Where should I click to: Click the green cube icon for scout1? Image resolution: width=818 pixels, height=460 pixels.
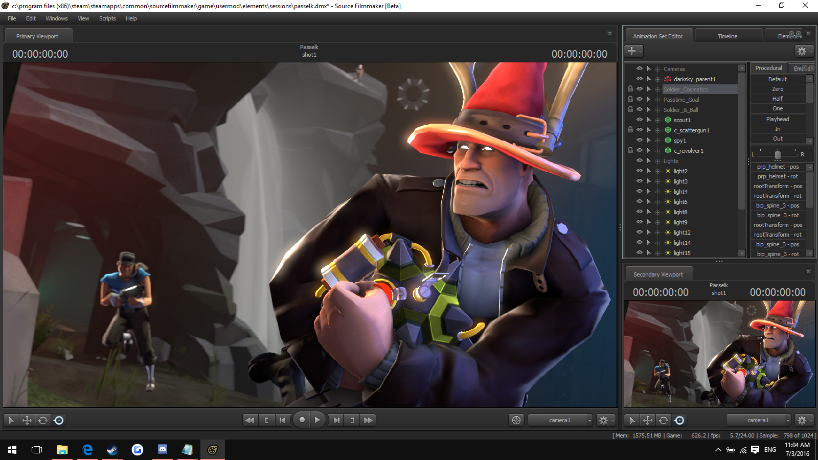pyautogui.click(x=668, y=120)
